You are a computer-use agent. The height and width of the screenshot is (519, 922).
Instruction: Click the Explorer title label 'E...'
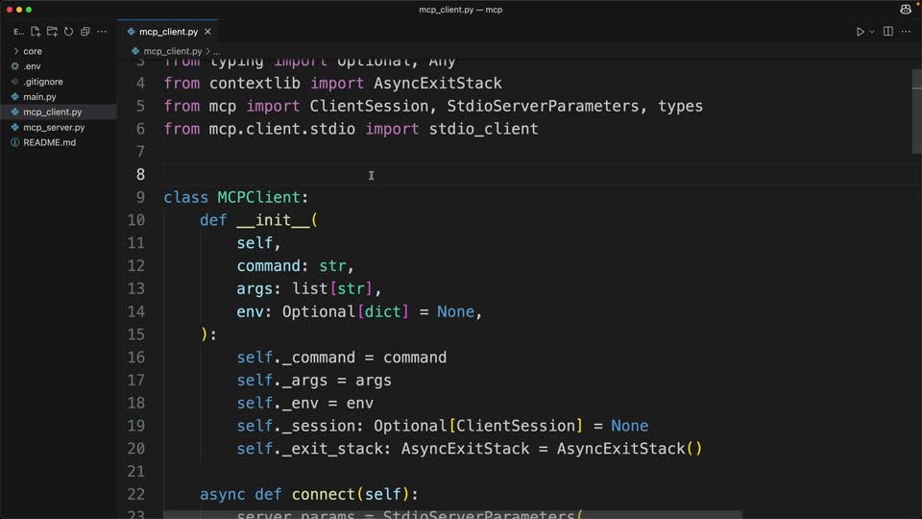pos(18,32)
